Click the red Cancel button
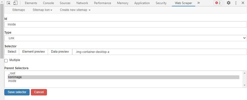 tap(39, 92)
